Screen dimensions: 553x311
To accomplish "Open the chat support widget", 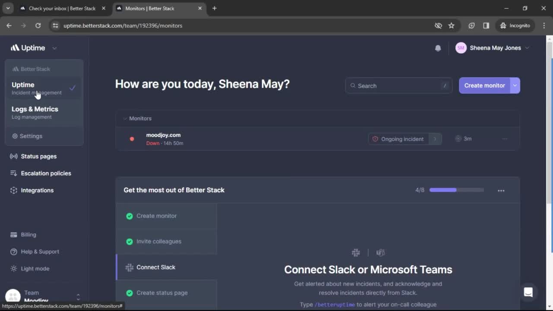I will (x=528, y=292).
